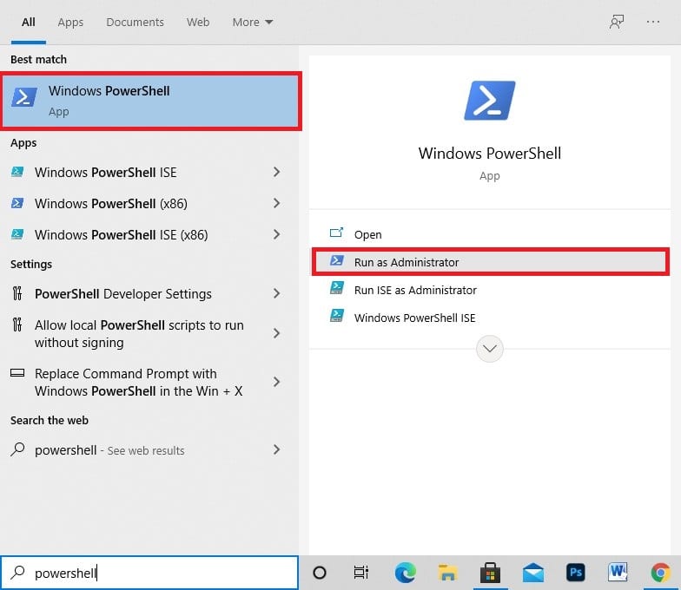Expand Replace Command Prompt setting arrow
Image resolution: width=681 pixels, height=590 pixels.
[x=276, y=382]
